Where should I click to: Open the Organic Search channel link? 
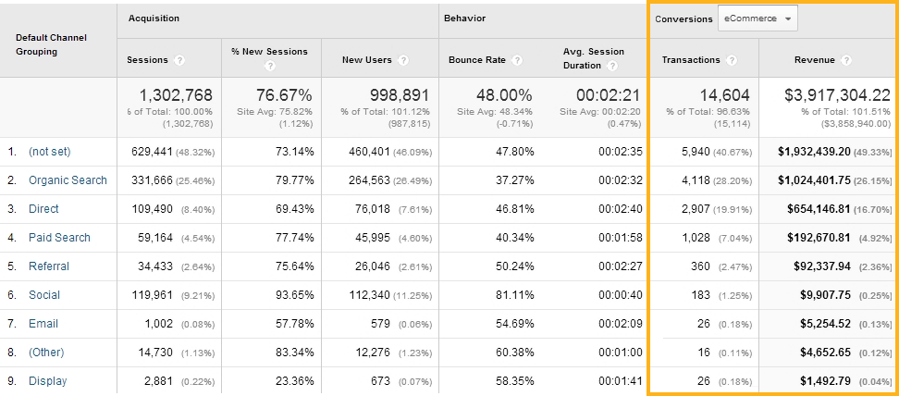pos(68,180)
